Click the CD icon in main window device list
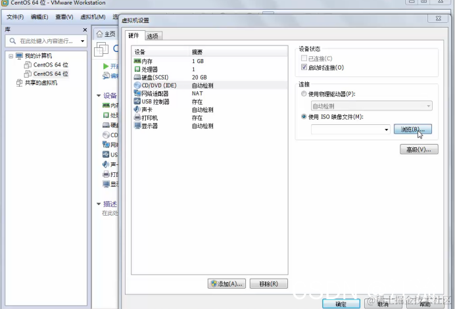Screen dimensions: 455x309 tap(107, 135)
